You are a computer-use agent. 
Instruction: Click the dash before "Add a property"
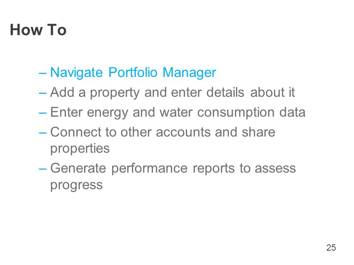[43, 93]
